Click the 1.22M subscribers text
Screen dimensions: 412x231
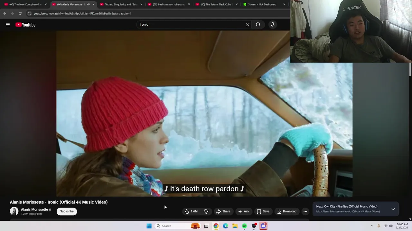coord(32,214)
